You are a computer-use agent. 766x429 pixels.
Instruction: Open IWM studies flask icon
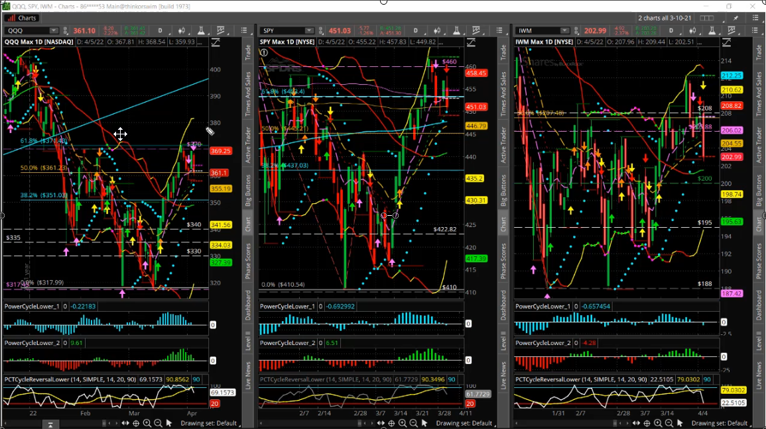point(712,30)
